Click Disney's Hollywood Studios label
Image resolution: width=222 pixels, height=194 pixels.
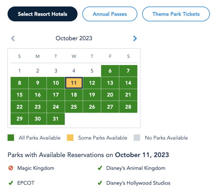(x=138, y=183)
